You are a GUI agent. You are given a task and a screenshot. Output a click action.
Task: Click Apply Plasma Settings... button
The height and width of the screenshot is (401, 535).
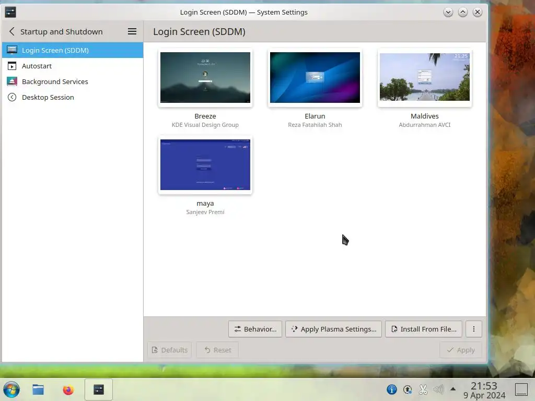(x=333, y=329)
